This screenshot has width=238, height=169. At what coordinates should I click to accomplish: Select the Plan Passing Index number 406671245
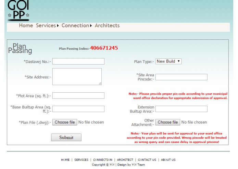tap(104, 48)
